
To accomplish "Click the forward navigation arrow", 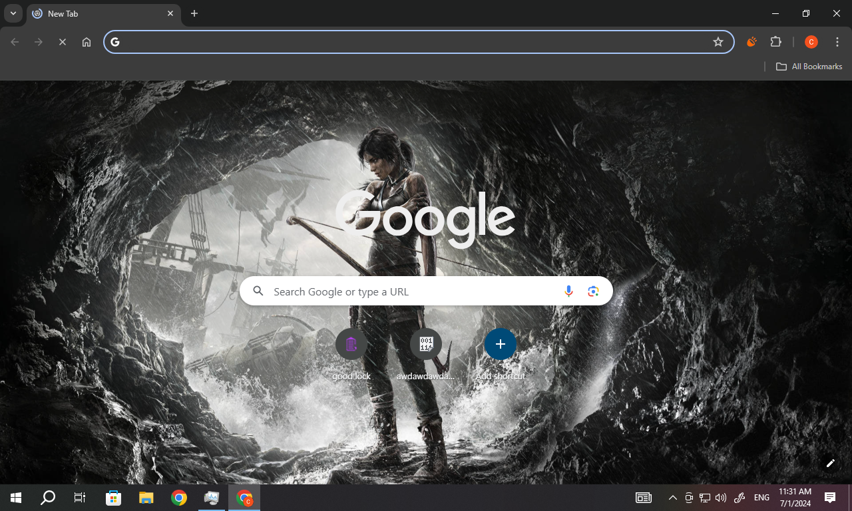I will [x=39, y=42].
